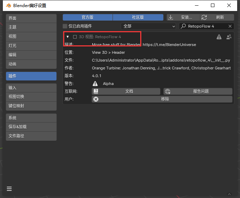This screenshot has height=198, width=240.
Task: Click the View 3D > Header location text
Action: 108,52
